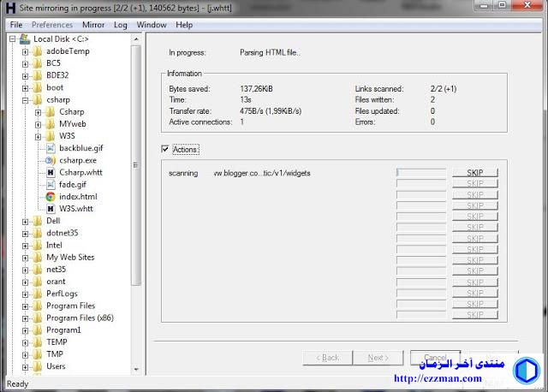Skip the blogger widgets scanning action
The width and height of the screenshot is (548, 392).
tap(474, 173)
